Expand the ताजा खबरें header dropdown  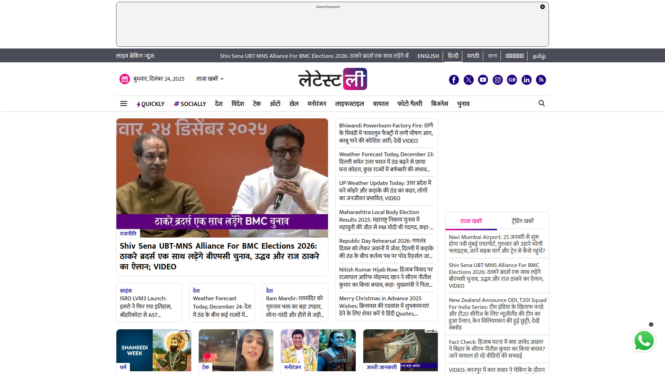[210, 79]
